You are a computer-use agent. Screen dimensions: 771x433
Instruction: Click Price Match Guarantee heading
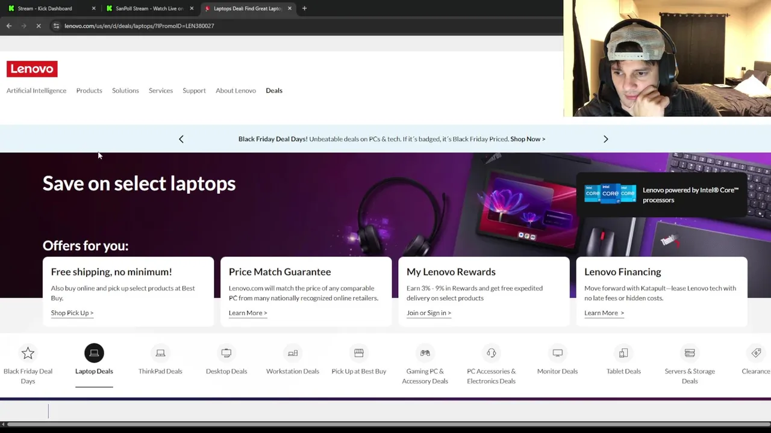tap(280, 272)
